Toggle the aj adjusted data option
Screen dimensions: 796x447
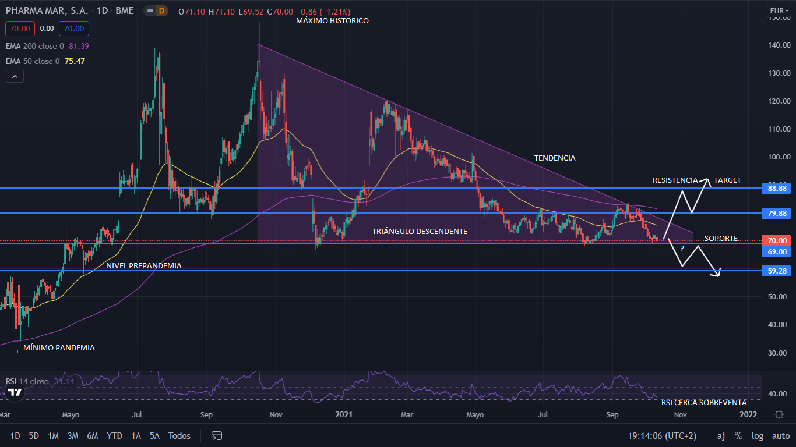pyautogui.click(x=721, y=435)
